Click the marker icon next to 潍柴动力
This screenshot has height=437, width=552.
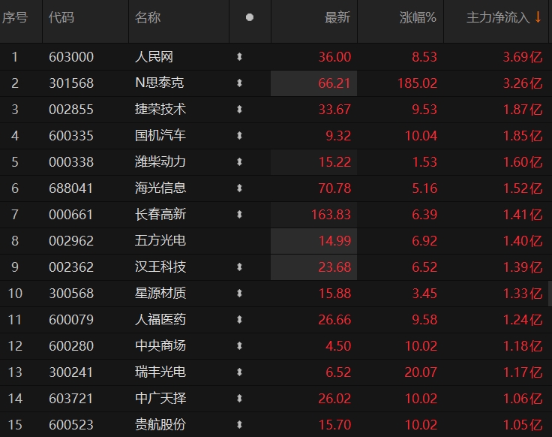[239, 162]
